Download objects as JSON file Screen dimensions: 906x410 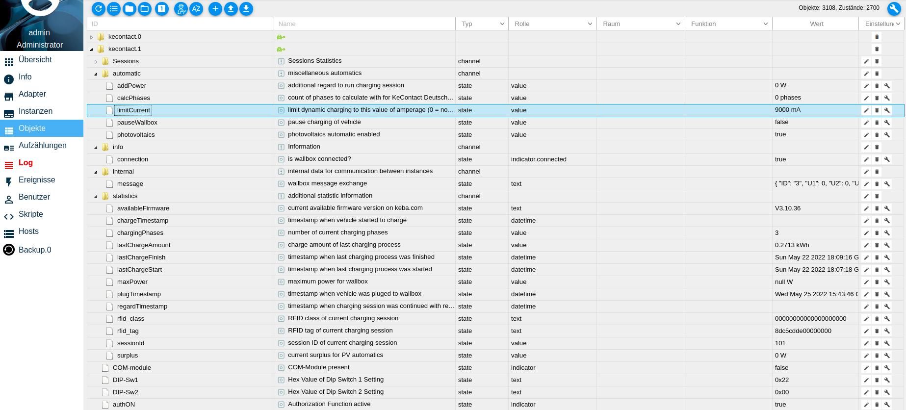tap(246, 8)
